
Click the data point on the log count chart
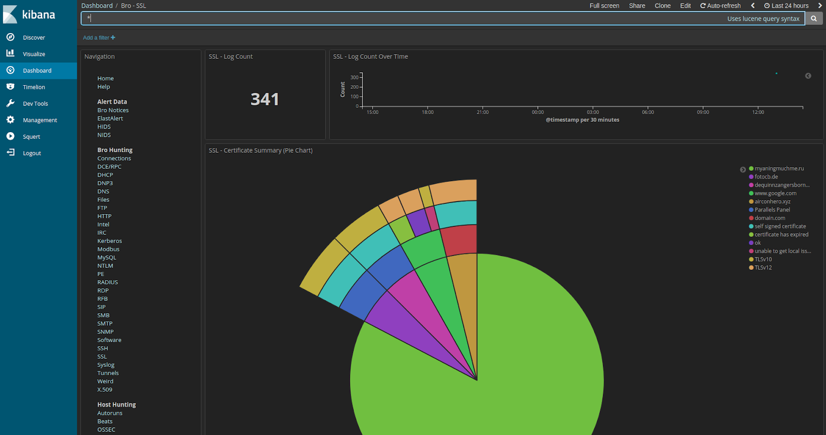coord(776,73)
